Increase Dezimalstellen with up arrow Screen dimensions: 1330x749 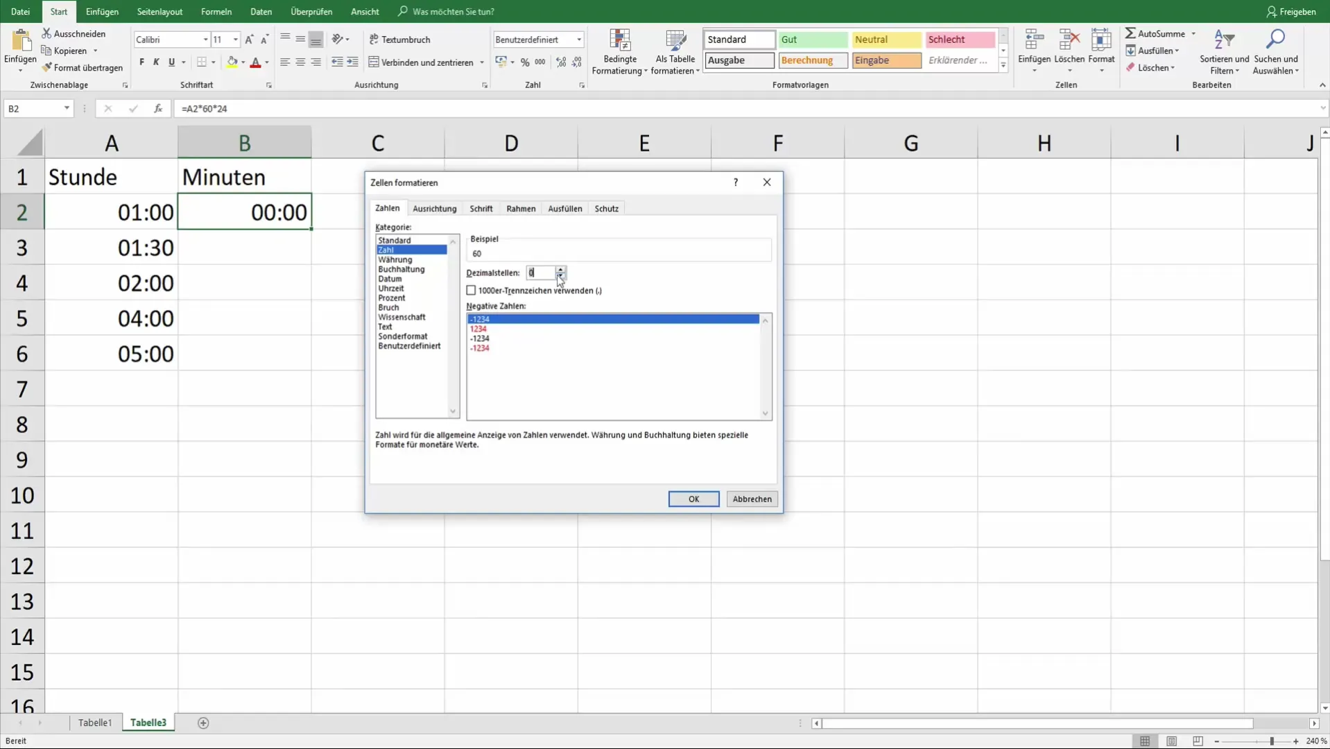click(560, 269)
